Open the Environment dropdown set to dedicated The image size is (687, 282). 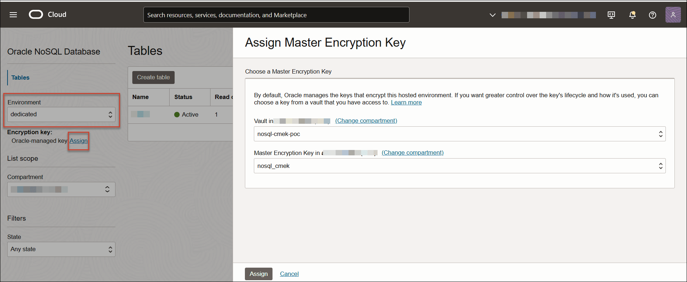[61, 114]
